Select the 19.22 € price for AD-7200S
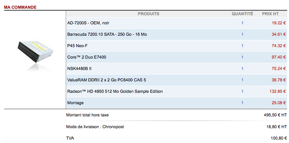Screen dimensions: 289x143 point(279,23)
